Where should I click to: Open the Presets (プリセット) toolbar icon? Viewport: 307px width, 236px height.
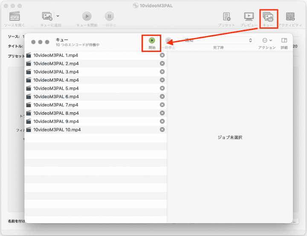(227, 17)
